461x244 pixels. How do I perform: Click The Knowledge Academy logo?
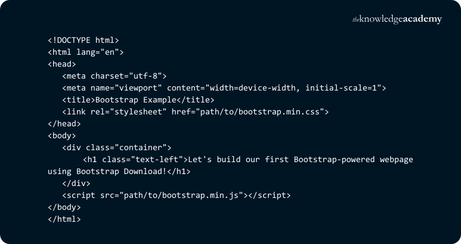tap(397, 19)
